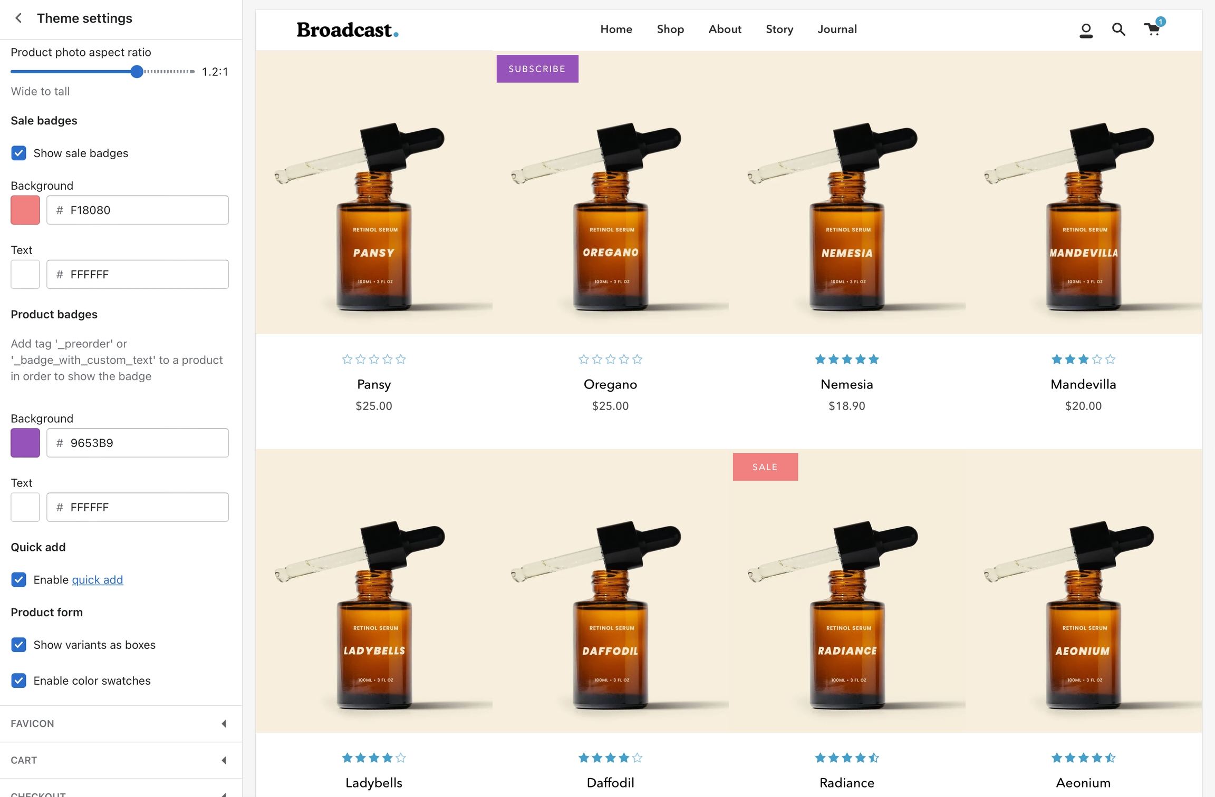
Task: Disable Enable color swatches checkbox
Action: click(x=19, y=681)
